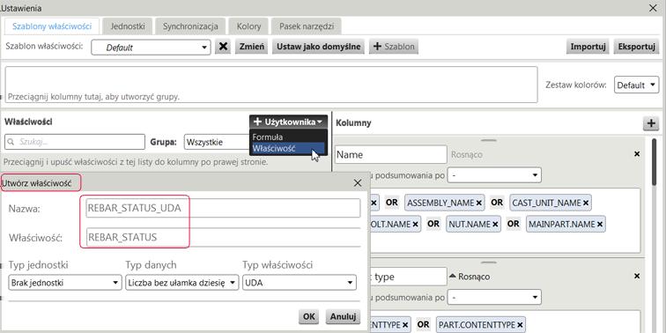The width and height of the screenshot is (666, 333).
Task: Click the Nazwa input field
Action: [x=223, y=208]
